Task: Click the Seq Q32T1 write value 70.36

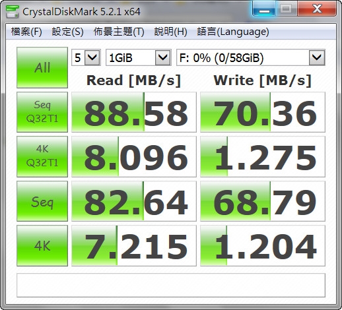Action: click(263, 112)
